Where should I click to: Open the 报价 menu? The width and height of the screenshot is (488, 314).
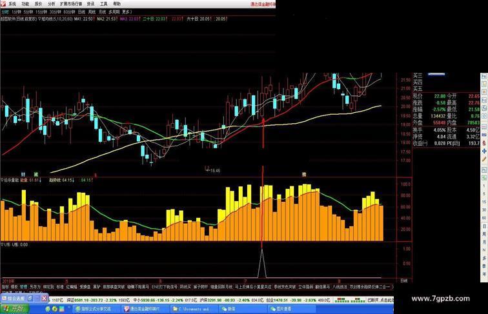coord(38,4)
